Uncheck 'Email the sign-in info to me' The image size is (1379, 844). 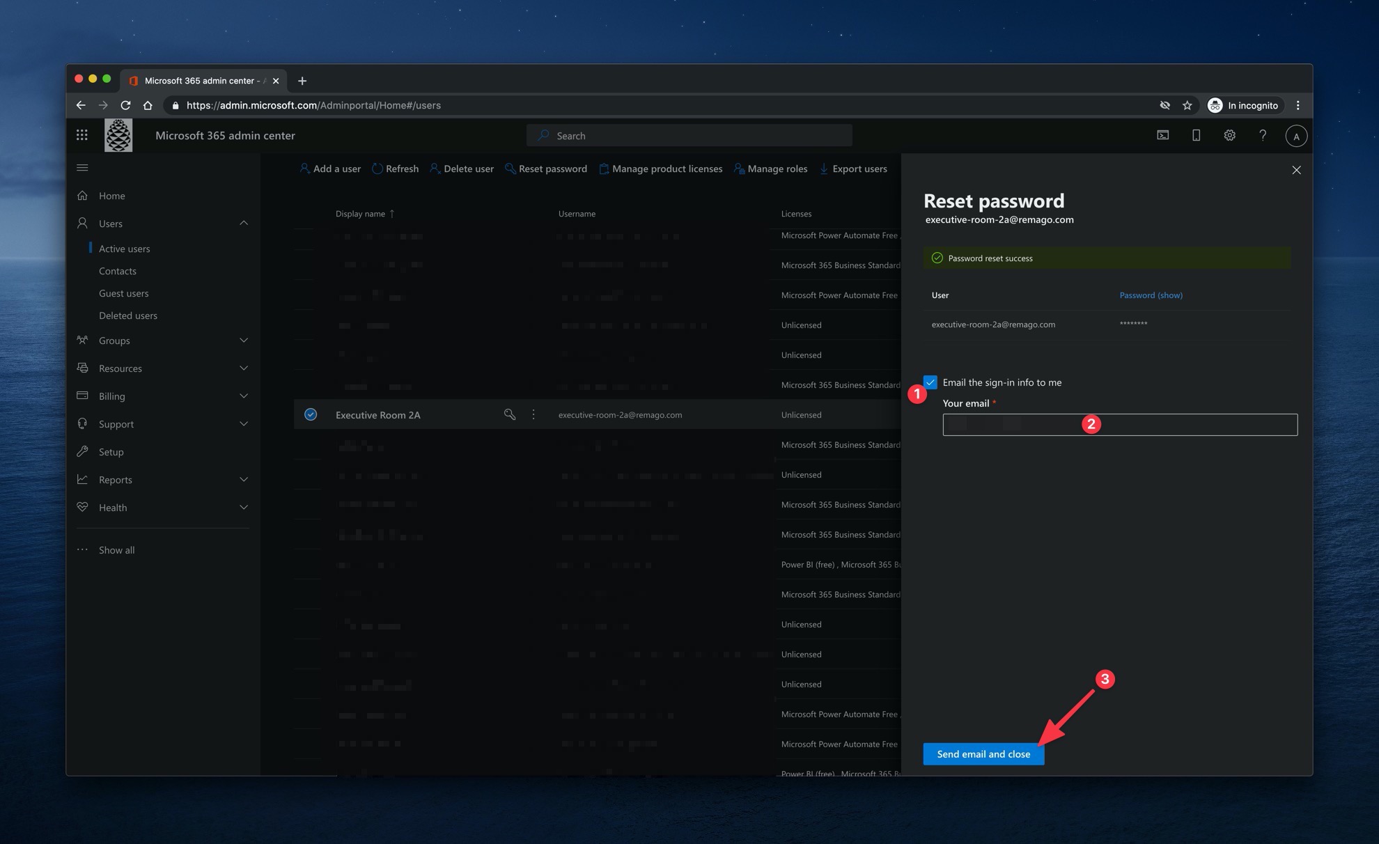[x=930, y=382]
